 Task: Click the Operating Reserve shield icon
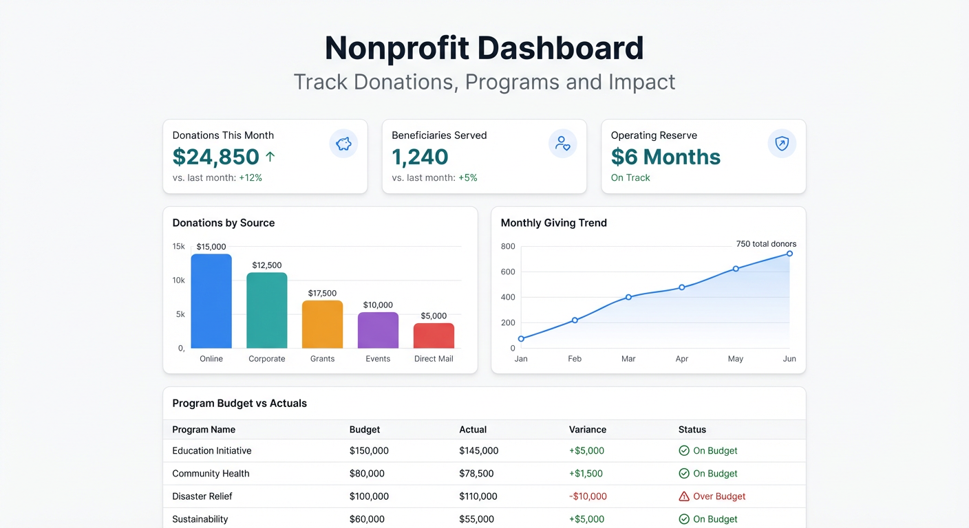click(x=782, y=144)
